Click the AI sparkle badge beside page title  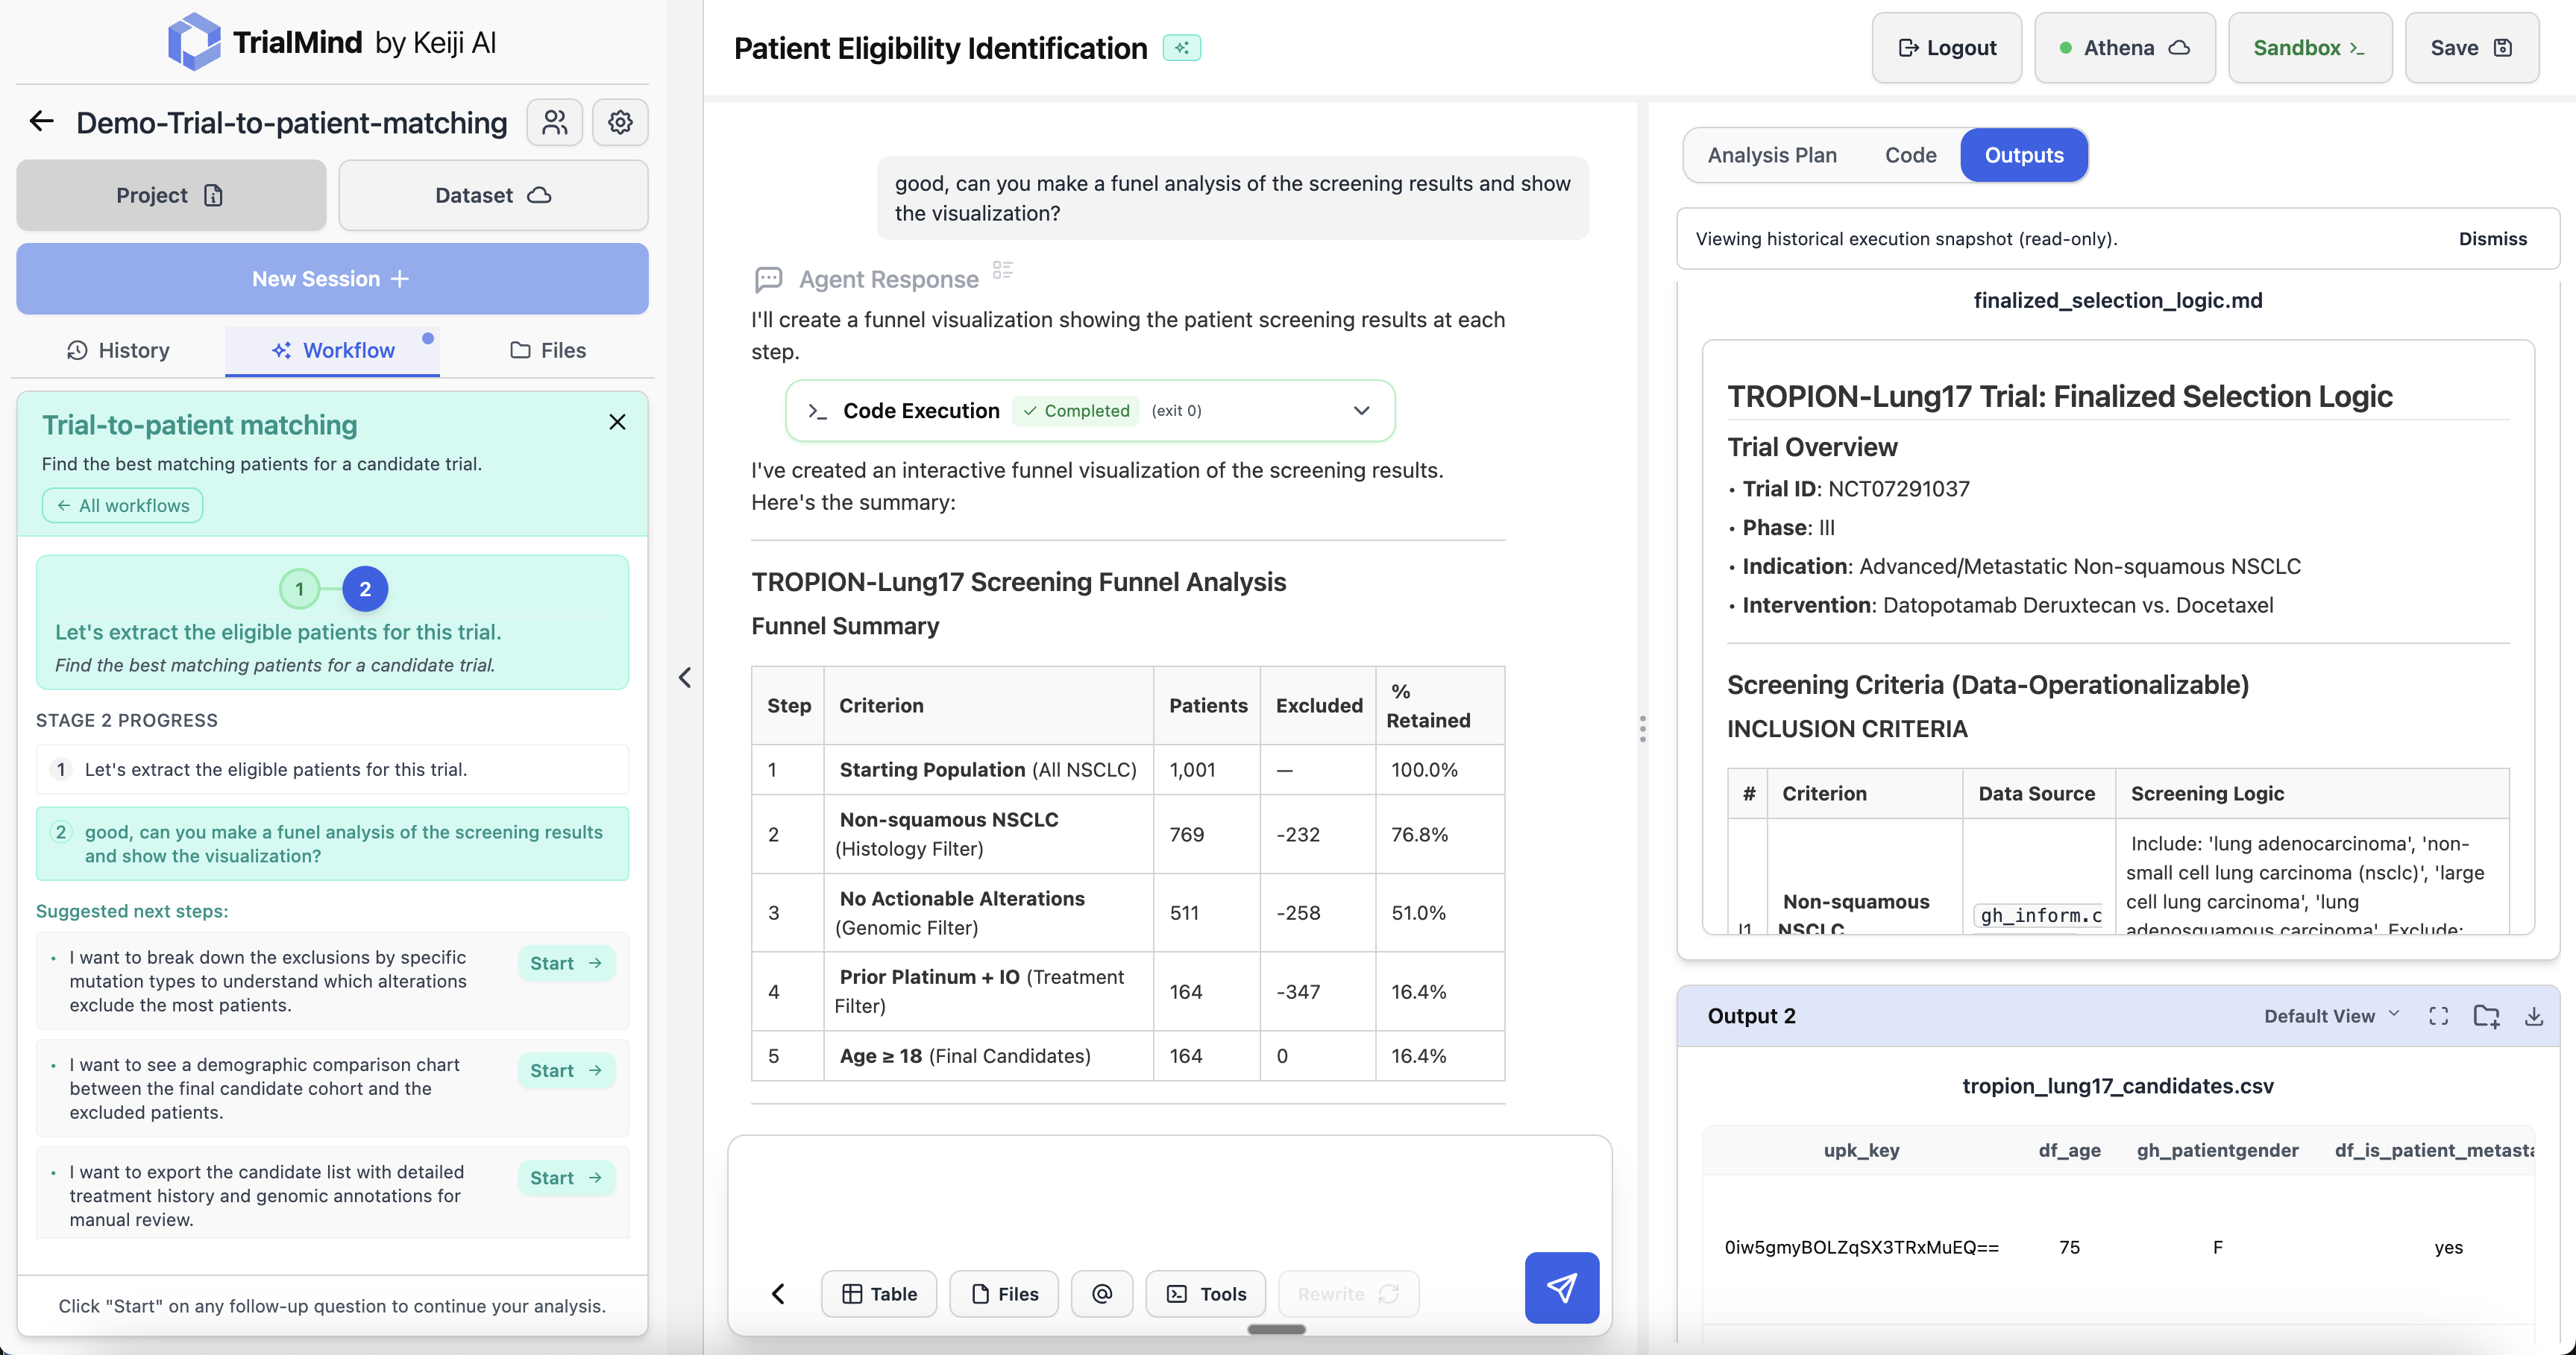[x=1181, y=48]
